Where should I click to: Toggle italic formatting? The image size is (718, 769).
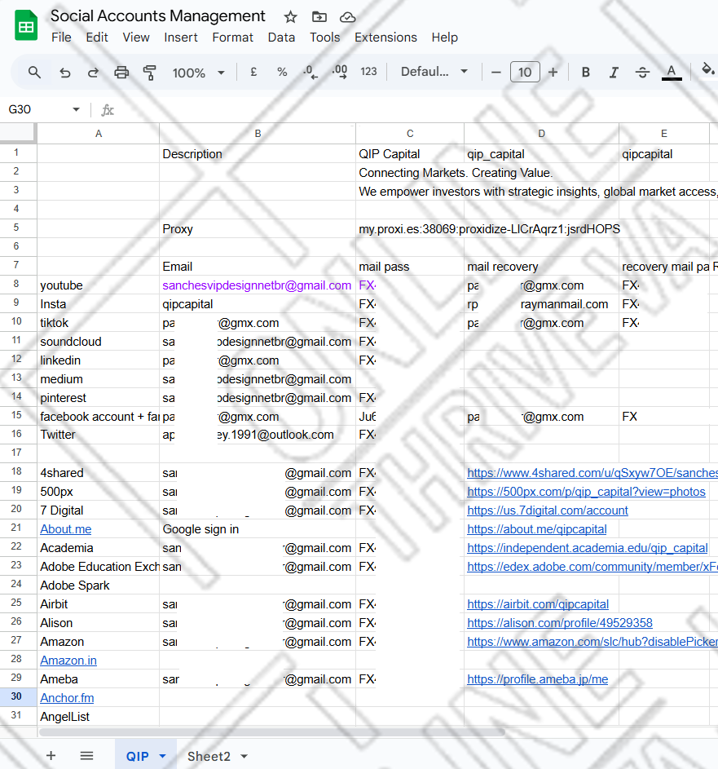tap(614, 73)
